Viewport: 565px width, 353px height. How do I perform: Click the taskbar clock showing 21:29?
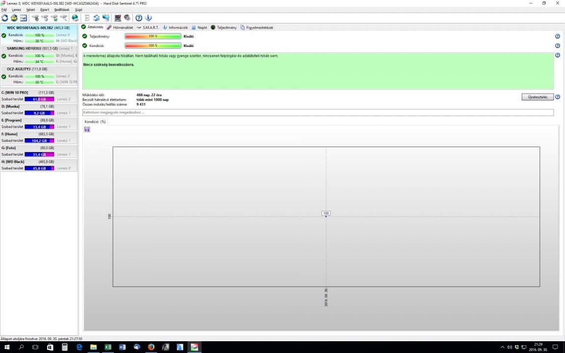(538, 347)
